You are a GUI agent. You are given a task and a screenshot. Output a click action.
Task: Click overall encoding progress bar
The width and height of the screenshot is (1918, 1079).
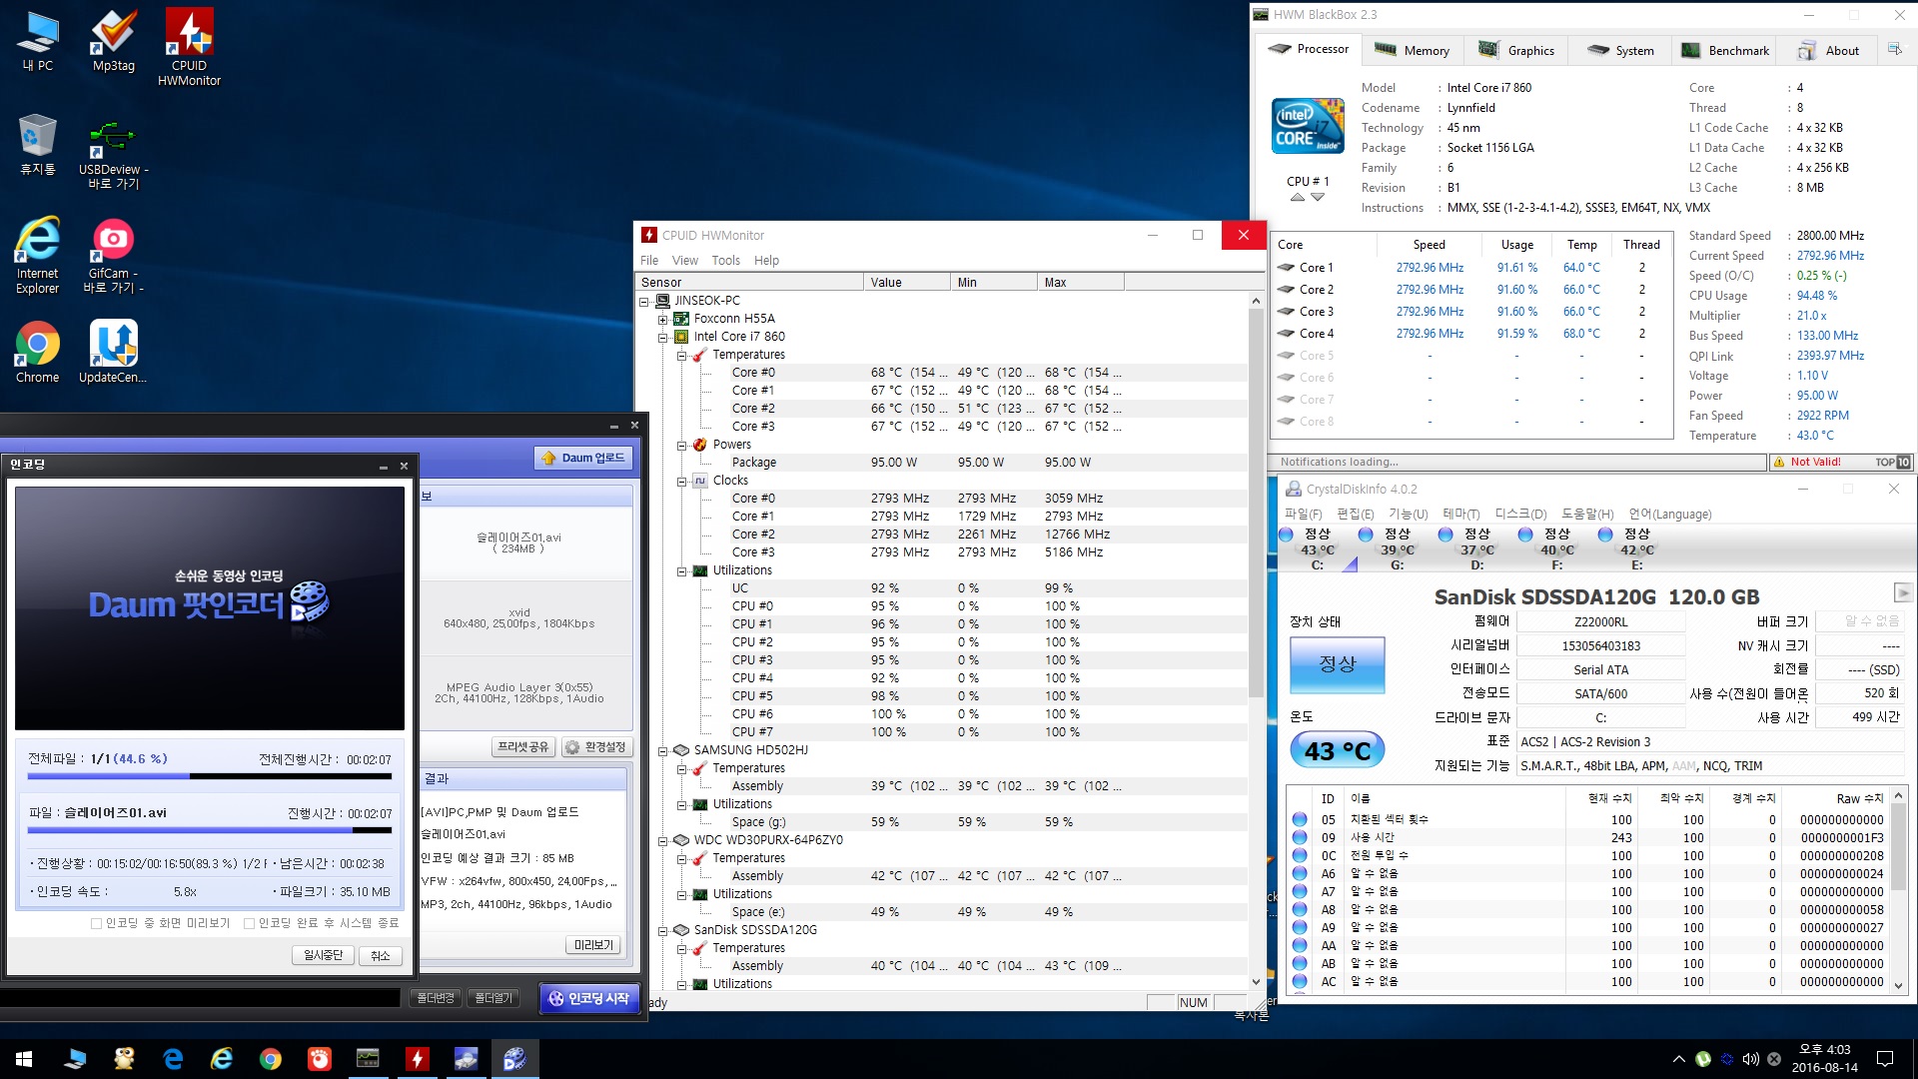pyautogui.click(x=210, y=776)
